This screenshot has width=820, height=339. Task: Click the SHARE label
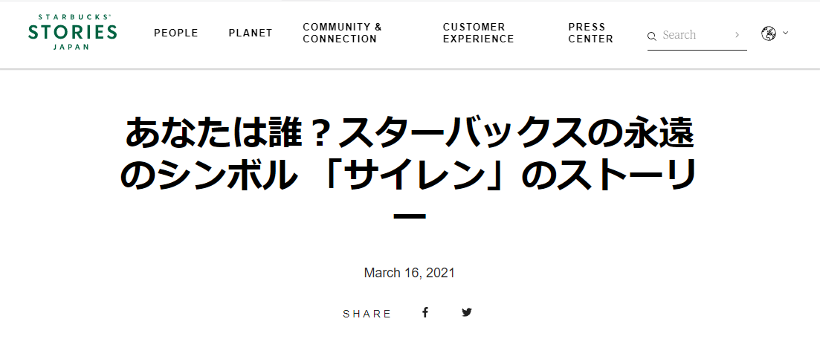tap(367, 314)
